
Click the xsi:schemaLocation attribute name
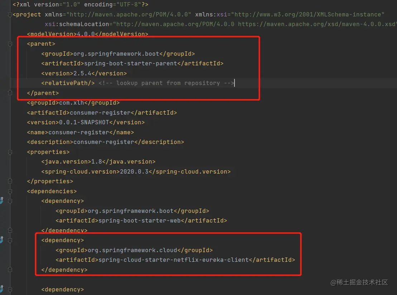click(77, 24)
